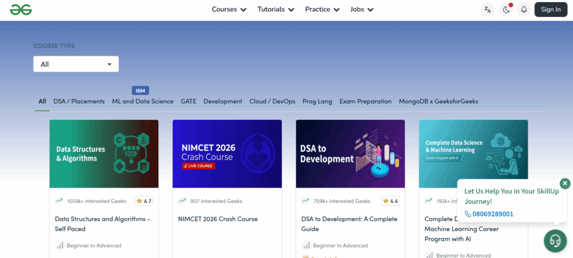The height and width of the screenshot is (258, 573).
Task: Click the 4.4 star rating badge
Action: pyautogui.click(x=390, y=201)
